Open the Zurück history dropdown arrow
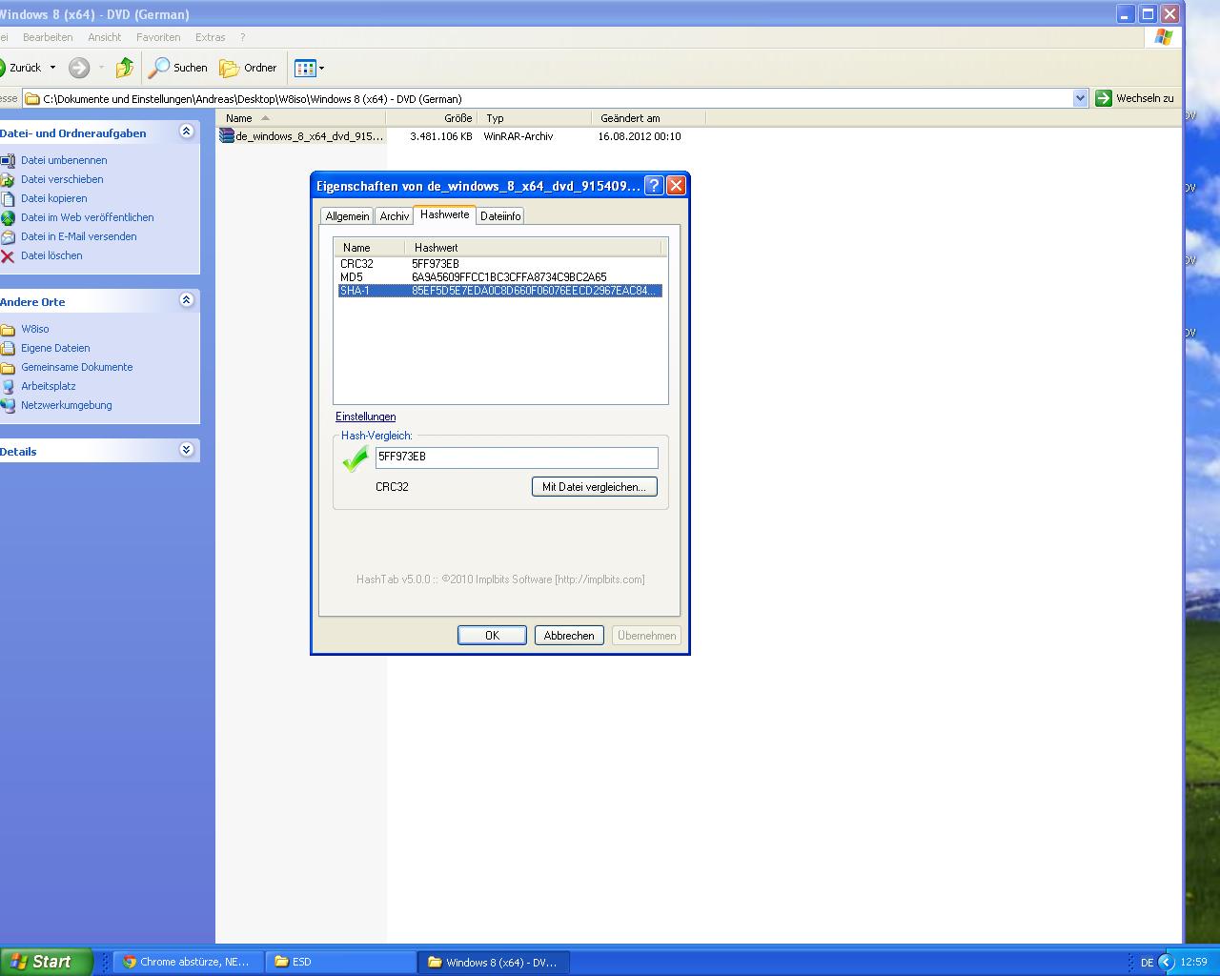This screenshot has height=976, width=1220. click(52, 68)
